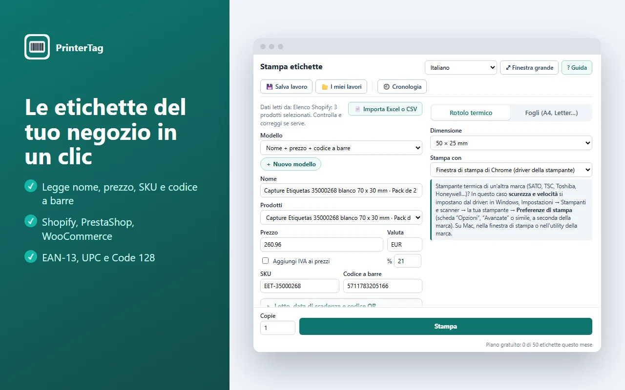Click the Piano gratuito usage text
Viewport: 625px width, 390px height.
pyautogui.click(x=539, y=345)
